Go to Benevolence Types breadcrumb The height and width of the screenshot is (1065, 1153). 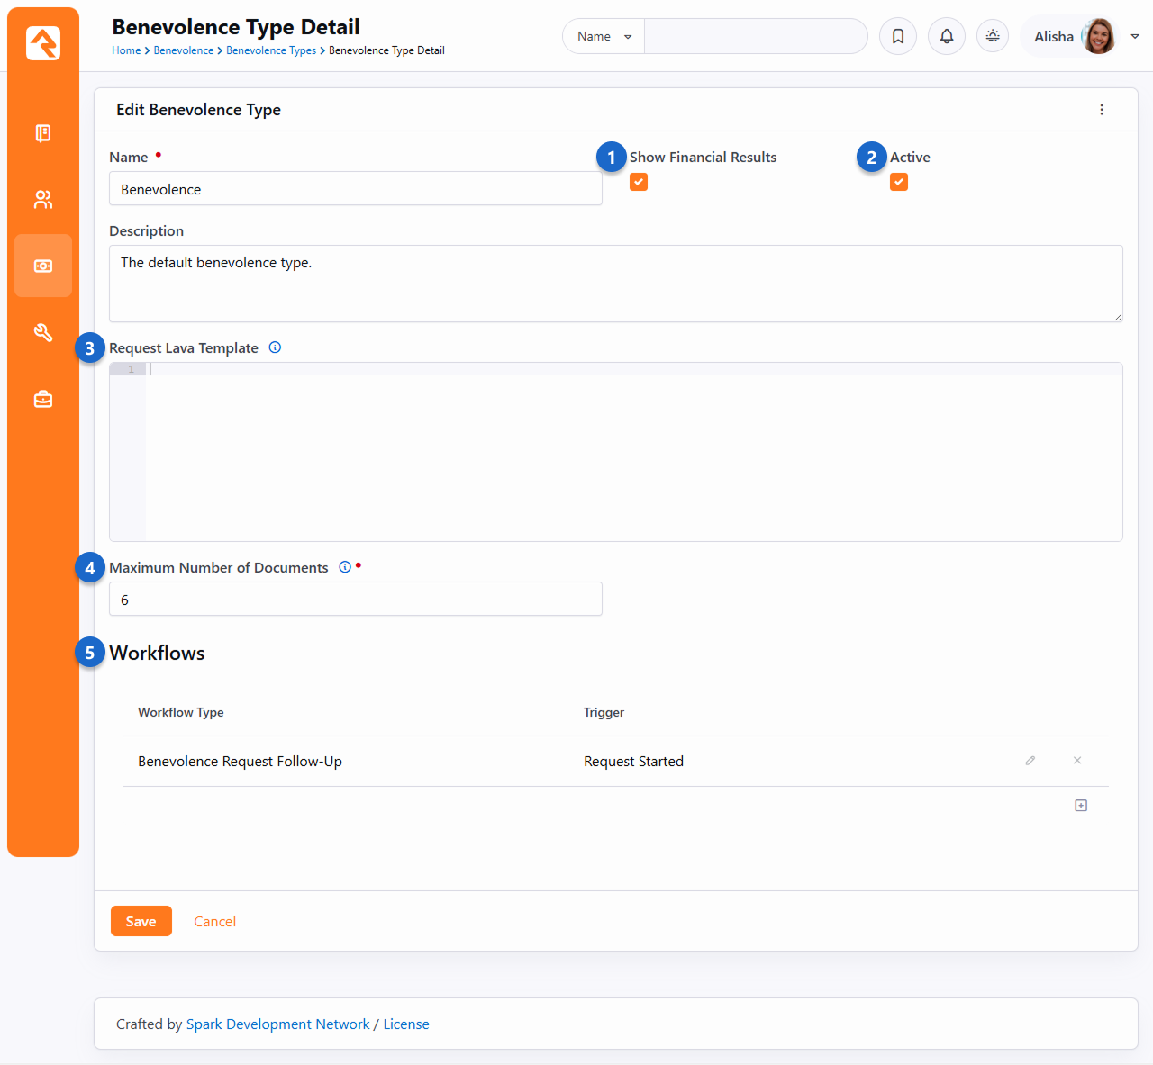(x=271, y=50)
